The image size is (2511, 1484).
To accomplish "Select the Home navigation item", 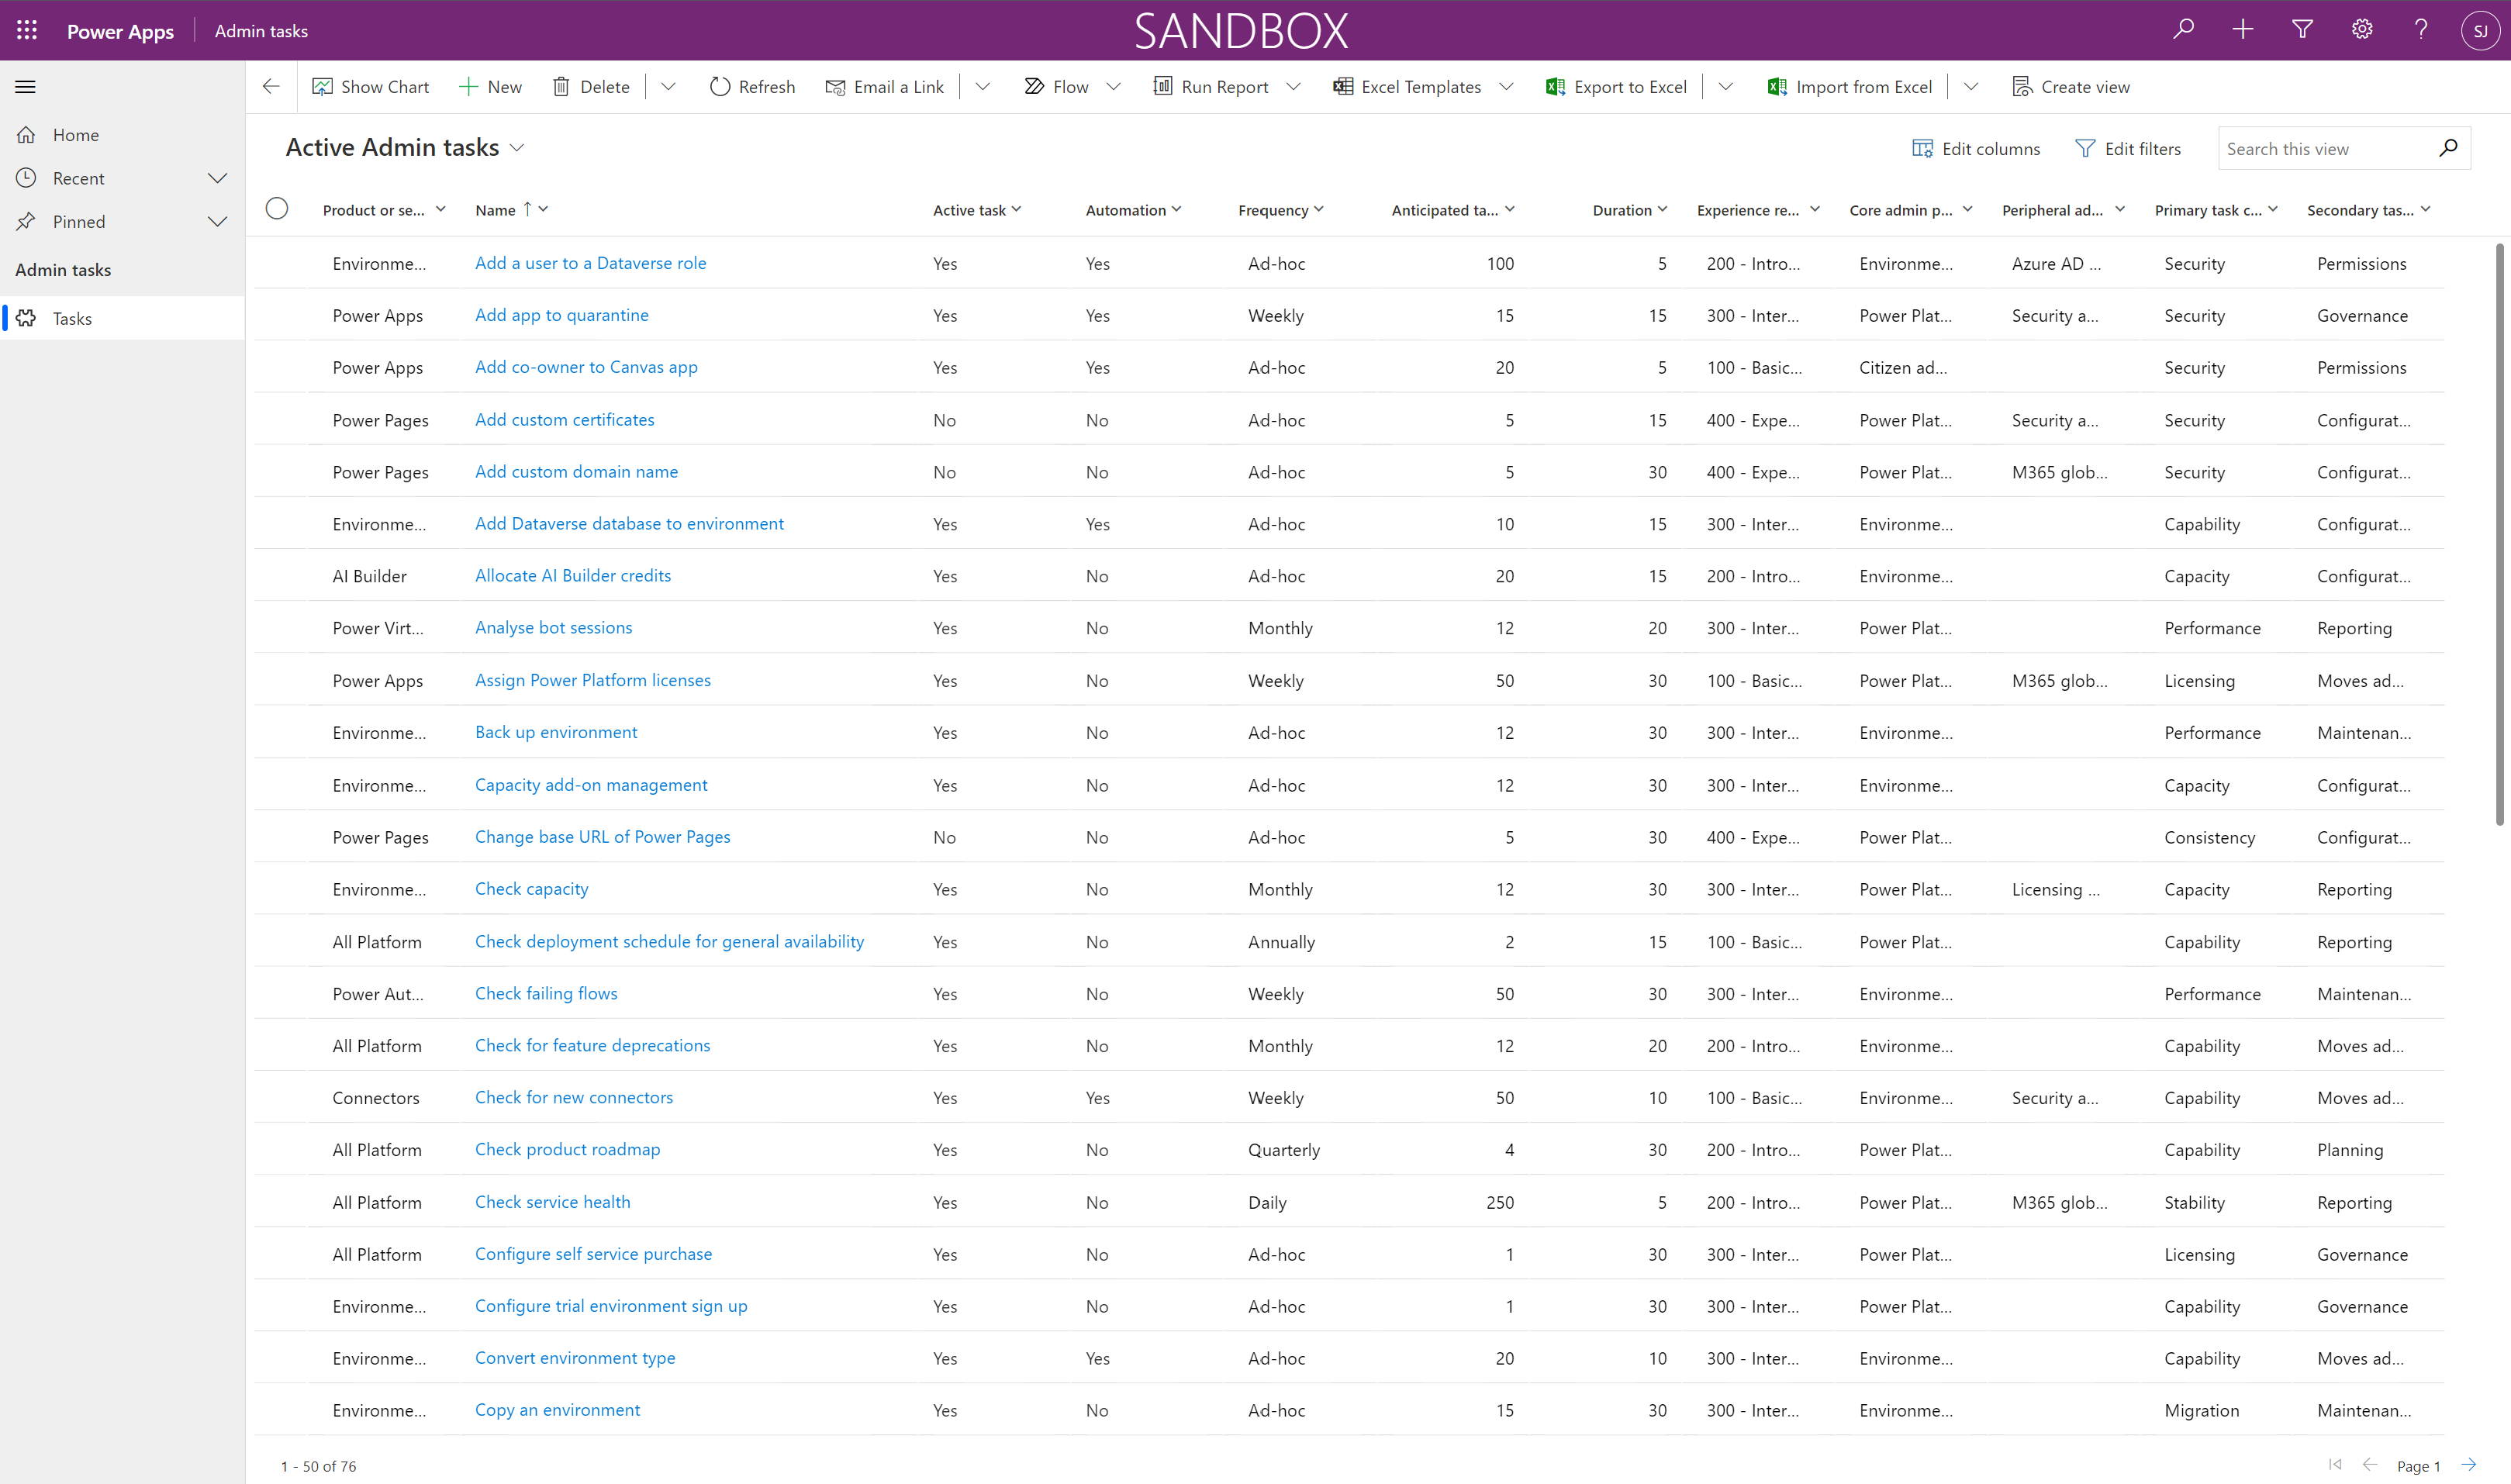I will [x=74, y=134].
